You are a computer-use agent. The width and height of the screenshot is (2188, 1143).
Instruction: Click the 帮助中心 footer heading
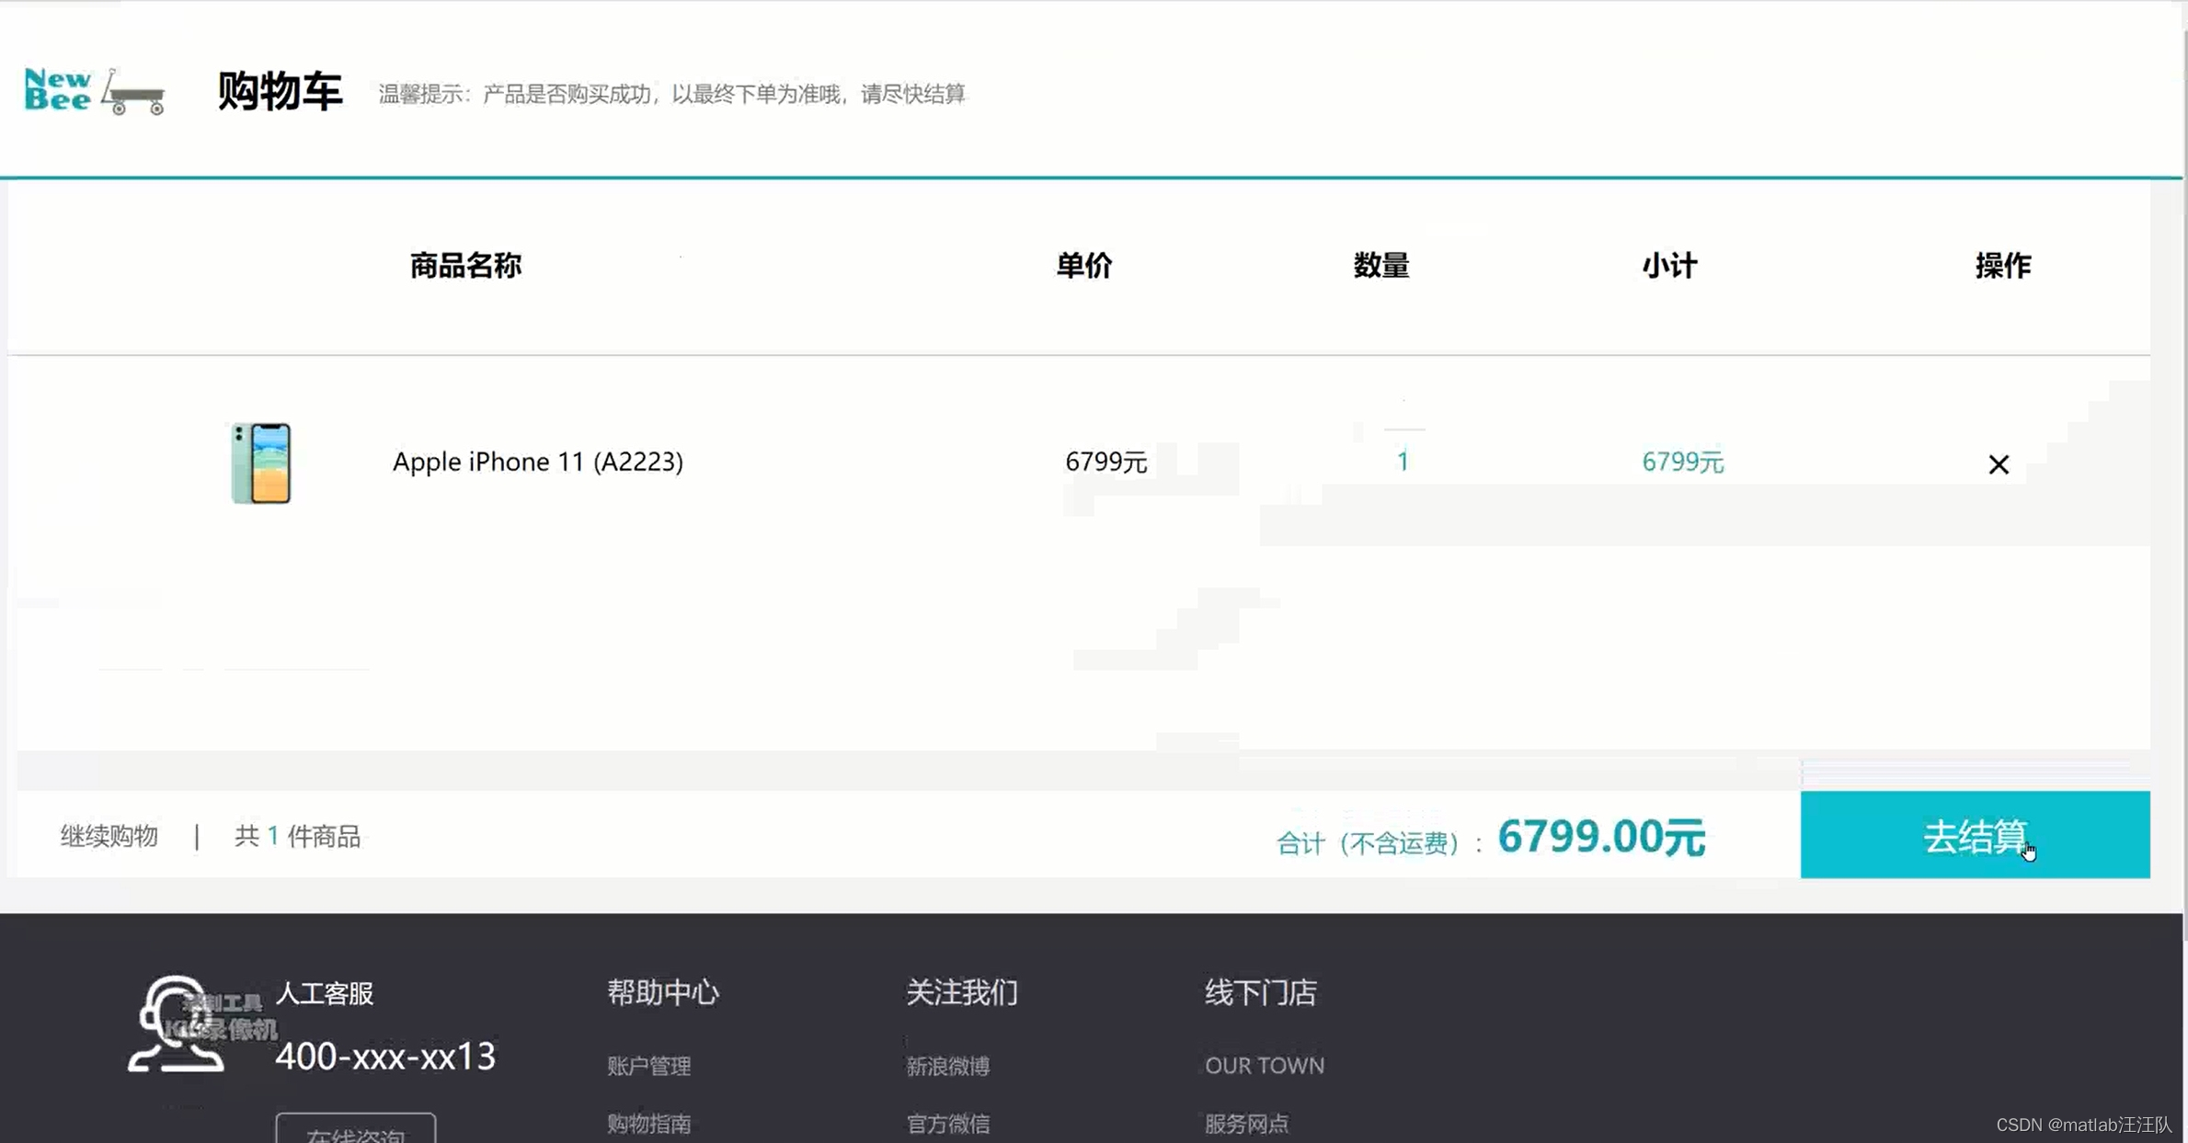[x=662, y=992]
